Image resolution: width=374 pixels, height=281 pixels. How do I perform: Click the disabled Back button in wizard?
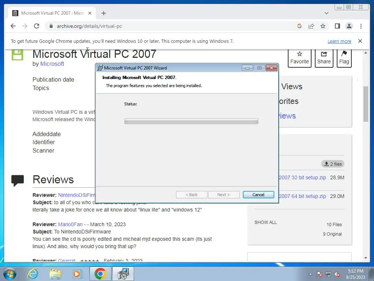click(191, 195)
